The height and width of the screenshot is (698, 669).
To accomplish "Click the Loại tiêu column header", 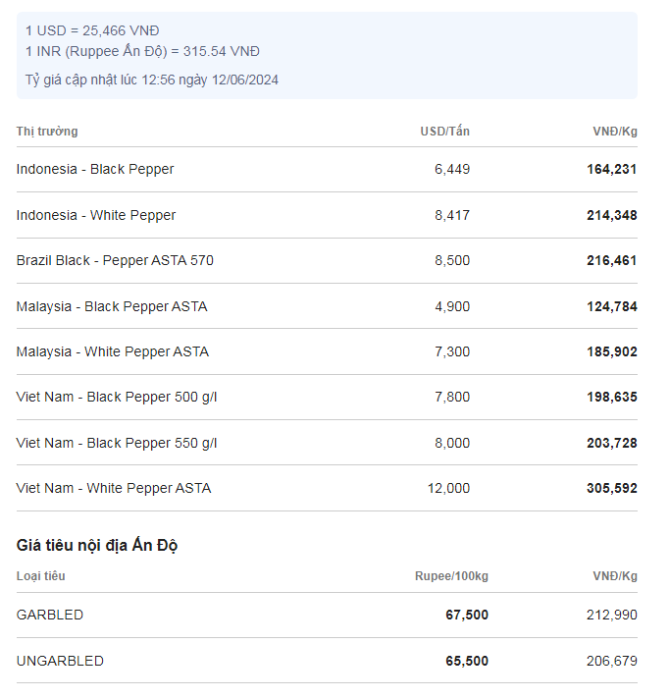I will 41,576.
